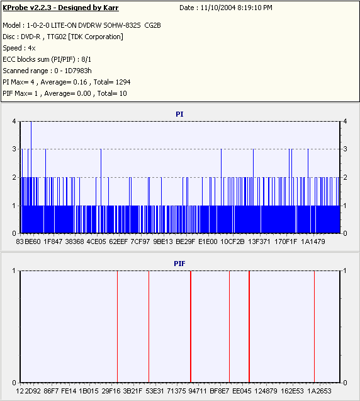The image size is (360, 401).
Task: Click the PIF Max Average Total line
Action: tap(65, 93)
